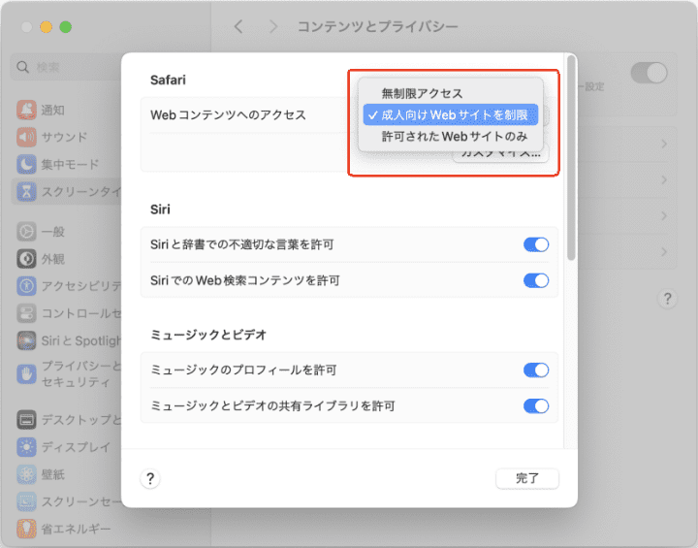Click help button in dialog footer
This screenshot has width=698, height=548.
click(x=150, y=479)
